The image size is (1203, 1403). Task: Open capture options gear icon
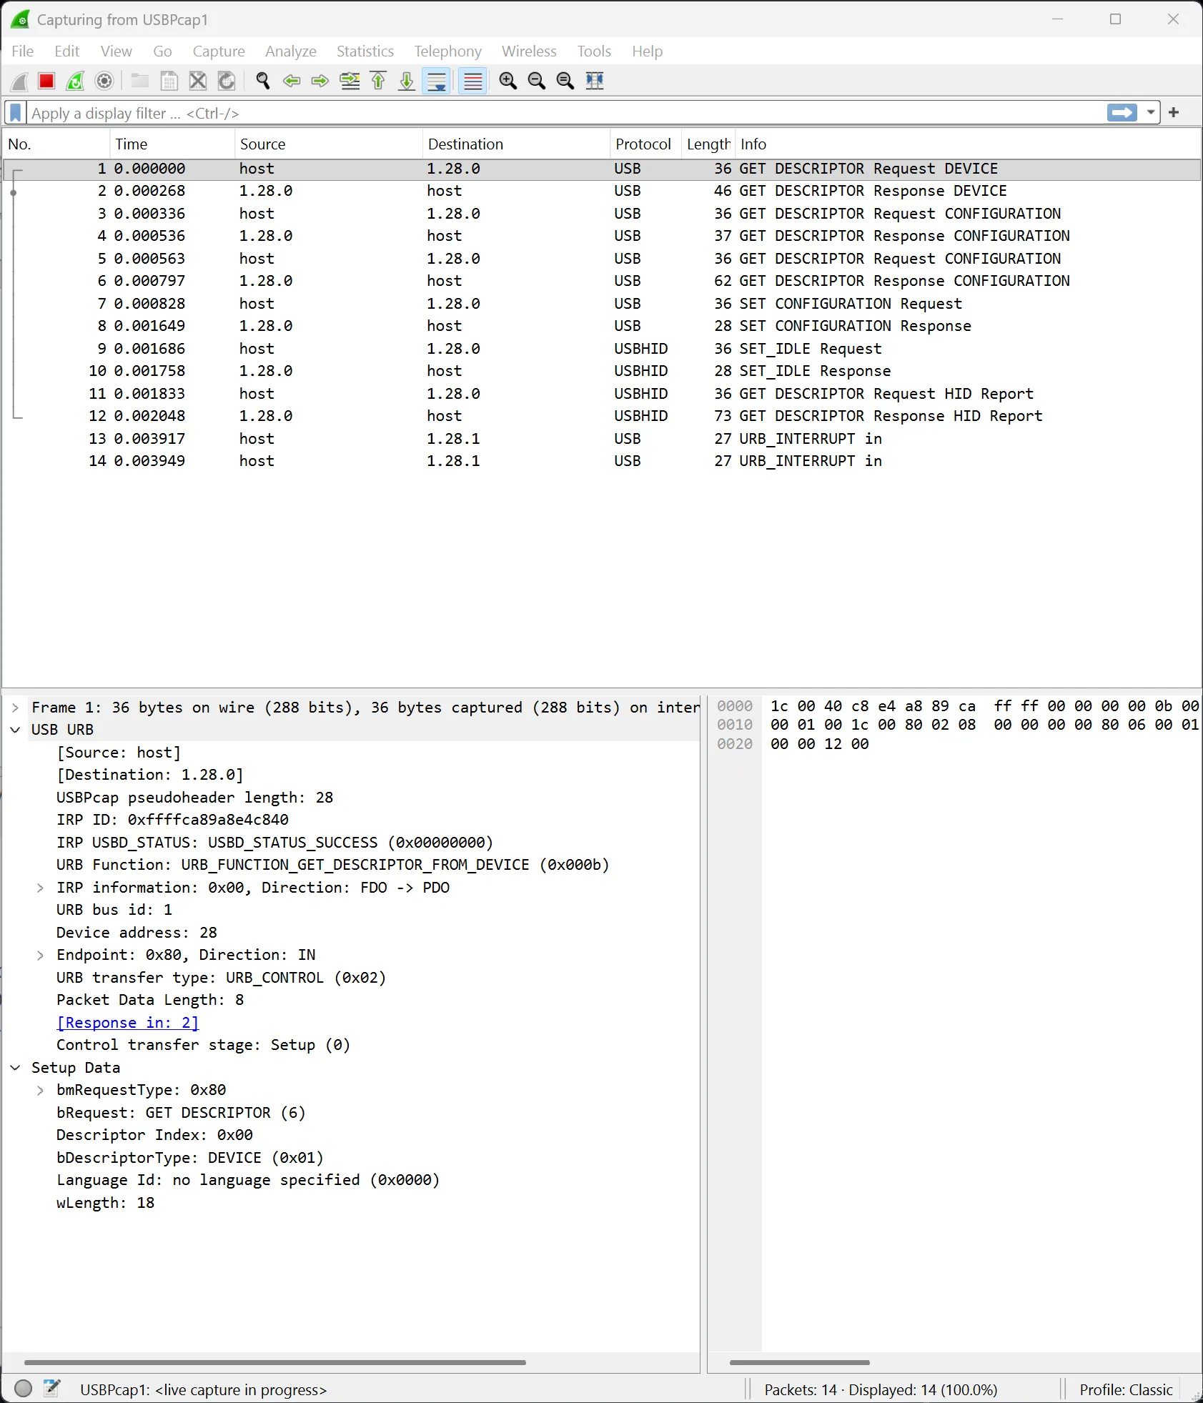[104, 81]
